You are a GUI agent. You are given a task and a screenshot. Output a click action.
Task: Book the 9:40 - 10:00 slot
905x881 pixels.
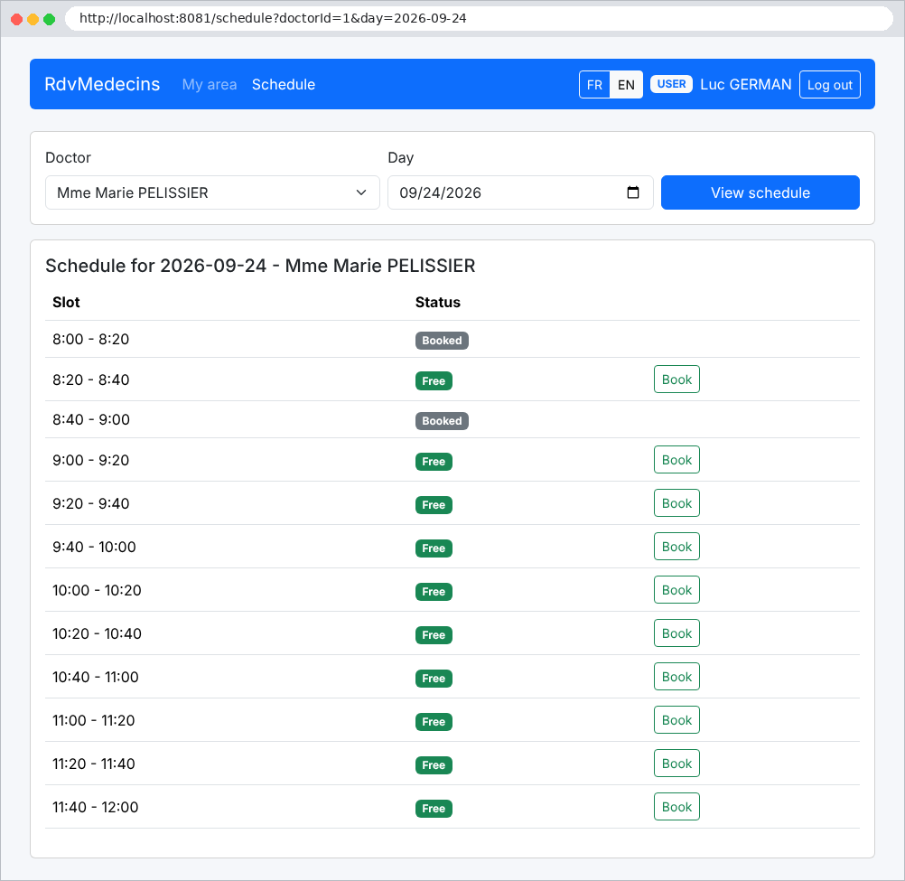676,547
